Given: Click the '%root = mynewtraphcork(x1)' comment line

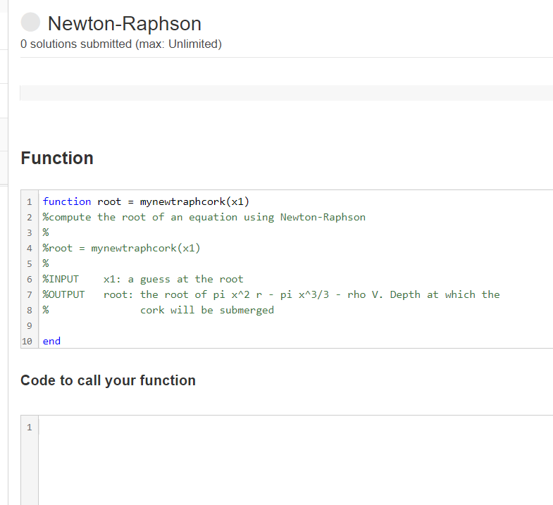Looking at the screenshot, I should 121,248.
